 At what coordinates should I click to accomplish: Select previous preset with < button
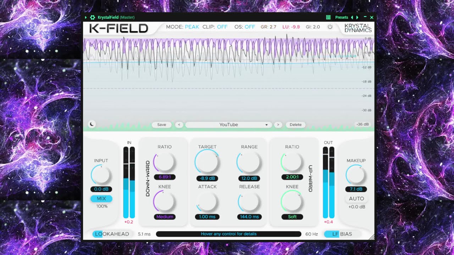click(179, 125)
